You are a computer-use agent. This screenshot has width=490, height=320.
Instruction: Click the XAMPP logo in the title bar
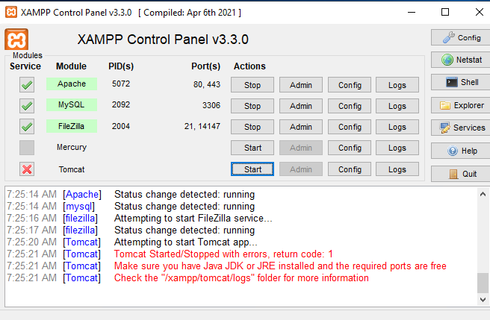(11, 13)
